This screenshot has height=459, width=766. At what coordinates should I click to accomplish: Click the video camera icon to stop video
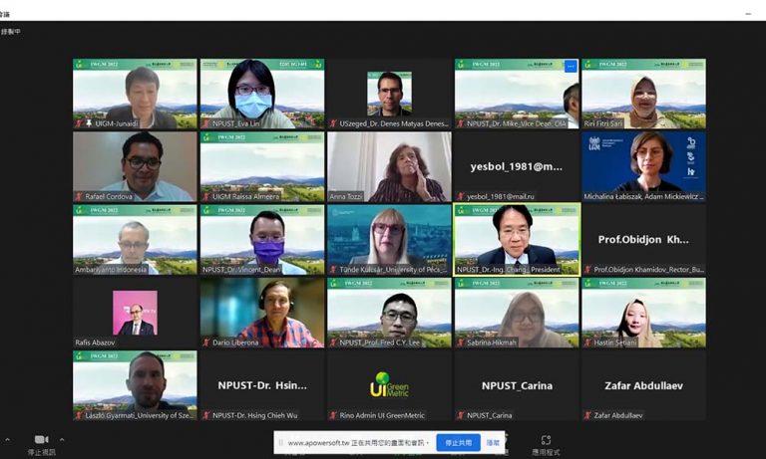(x=42, y=439)
